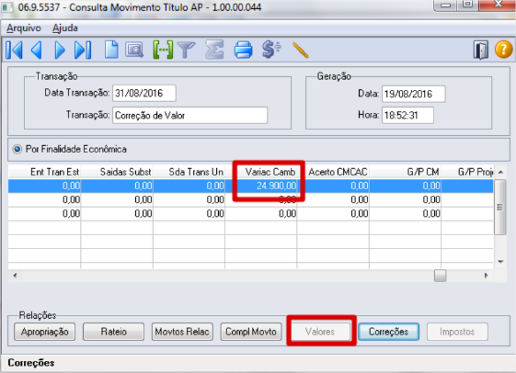
Task: Click the Rateio button
Action: pos(113,332)
